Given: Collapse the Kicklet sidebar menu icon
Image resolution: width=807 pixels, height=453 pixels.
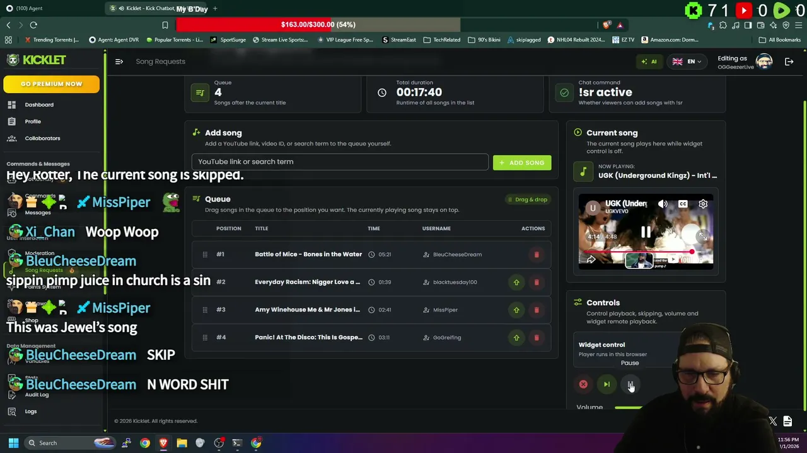Looking at the screenshot, I should (x=119, y=61).
